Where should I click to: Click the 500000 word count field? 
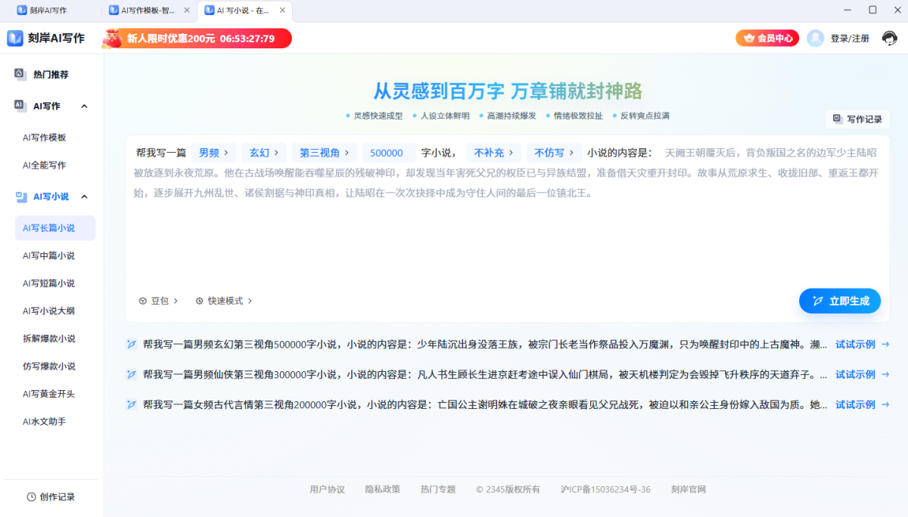coord(388,152)
